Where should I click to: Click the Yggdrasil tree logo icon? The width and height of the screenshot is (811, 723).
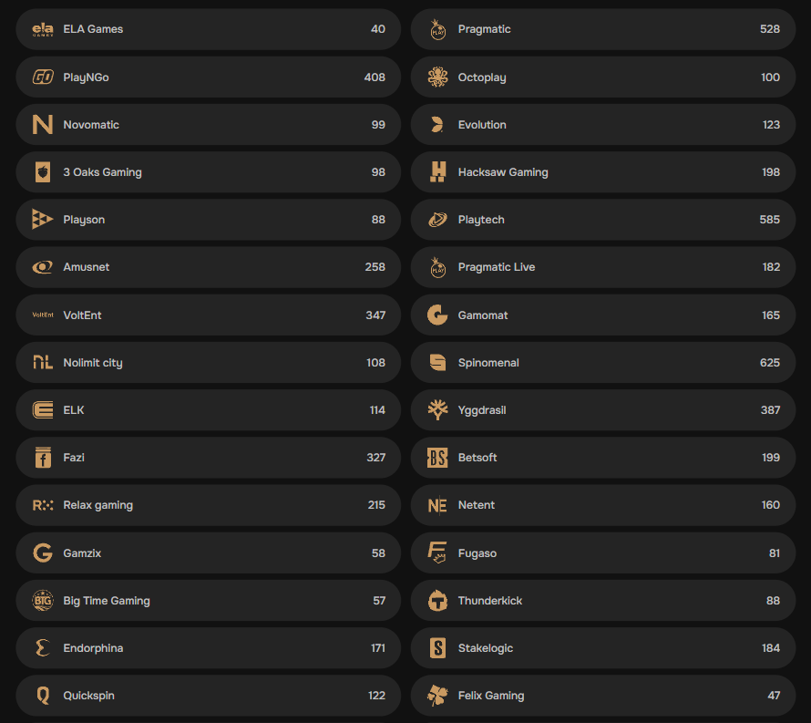437,410
